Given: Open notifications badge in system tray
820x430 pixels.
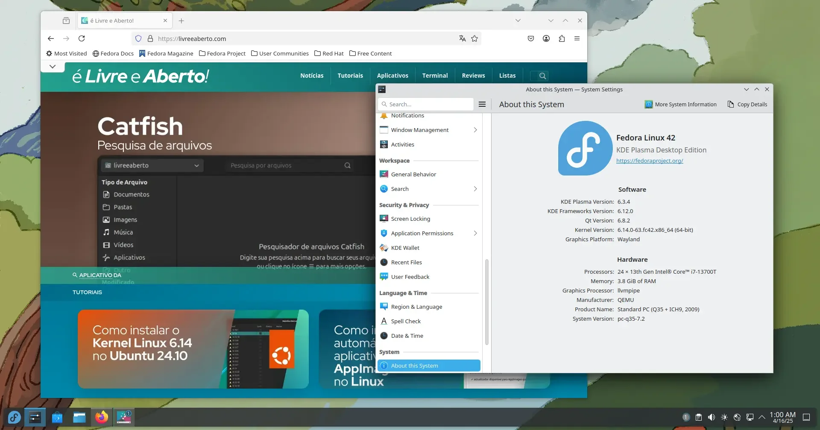Looking at the screenshot, I should click(x=686, y=417).
